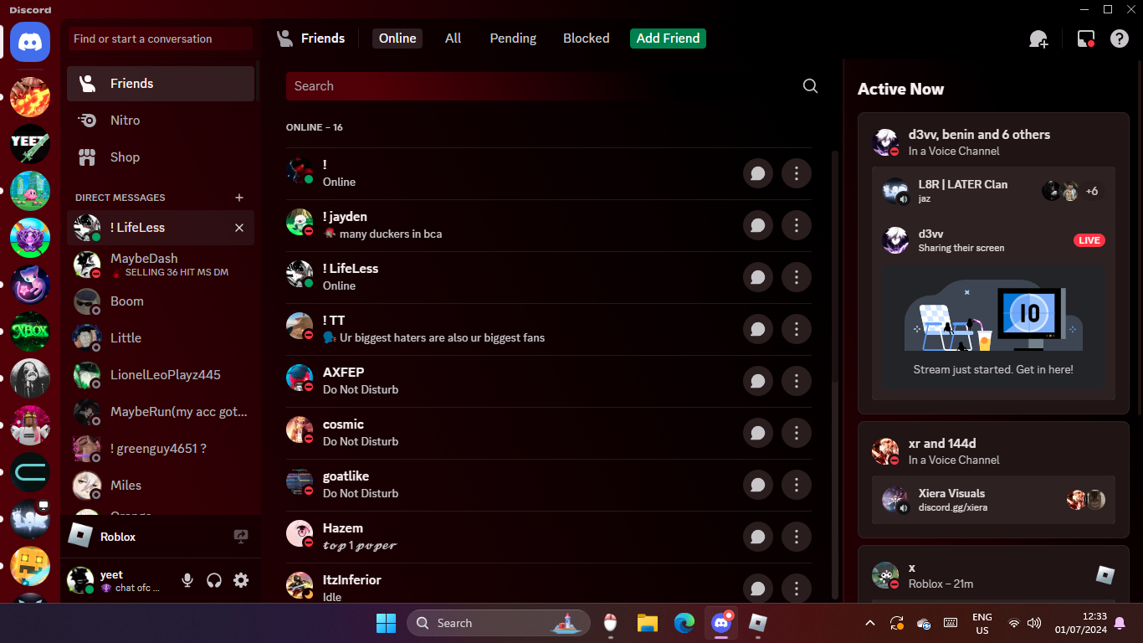
Task: Show hidden system tray icons chevron
Action: point(870,623)
